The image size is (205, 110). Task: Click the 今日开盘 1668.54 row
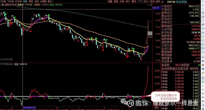(181, 29)
